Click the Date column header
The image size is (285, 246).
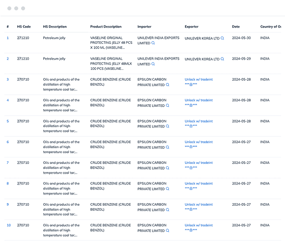pos(236,27)
